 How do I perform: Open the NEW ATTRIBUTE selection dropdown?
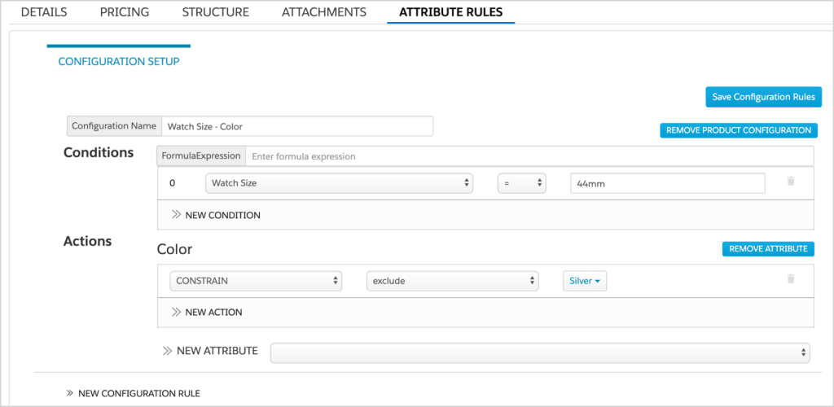[x=540, y=352]
